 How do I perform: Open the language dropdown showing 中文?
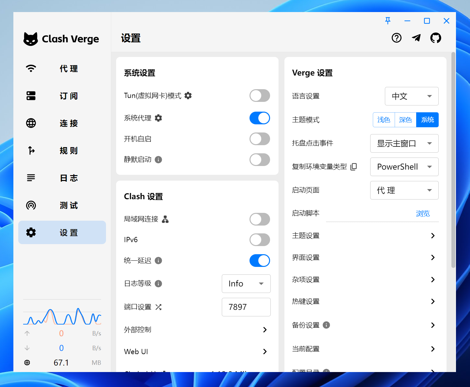[x=411, y=96]
